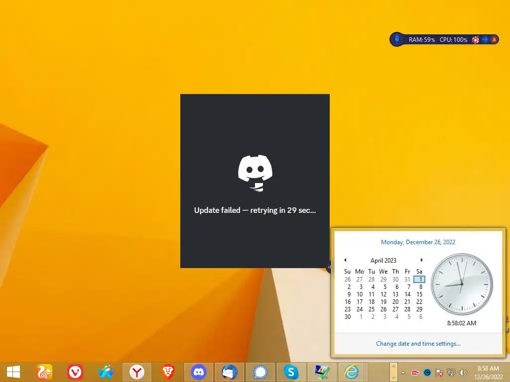Select grayed March 26 in the calendar

(347, 280)
